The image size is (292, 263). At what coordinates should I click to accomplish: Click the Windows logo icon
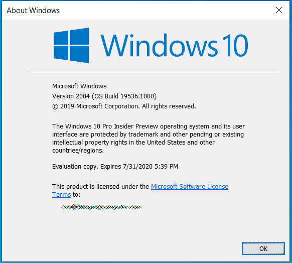tap(71, 46)
